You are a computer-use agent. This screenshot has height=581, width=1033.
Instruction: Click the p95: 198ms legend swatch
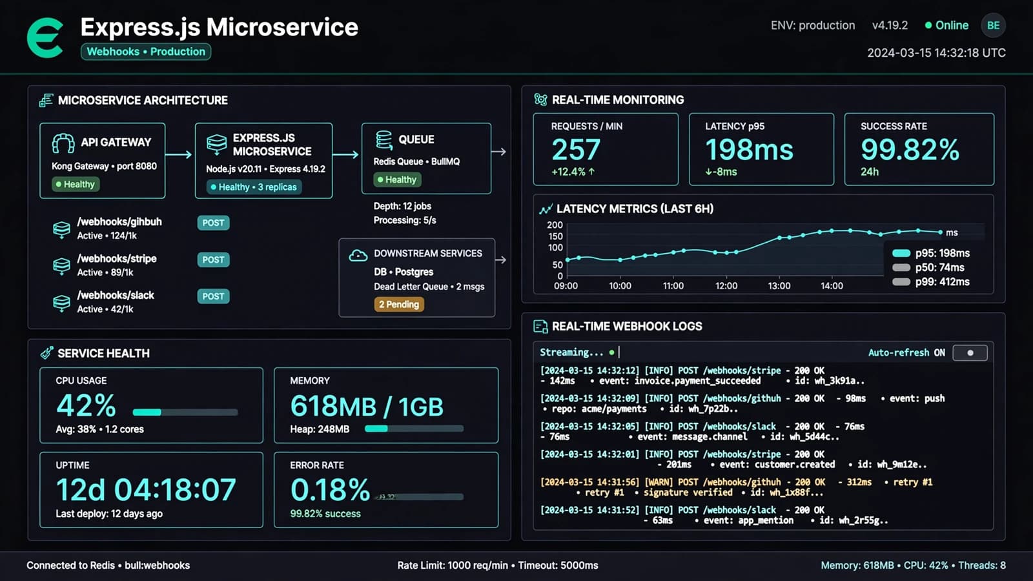tap(901, 253)
